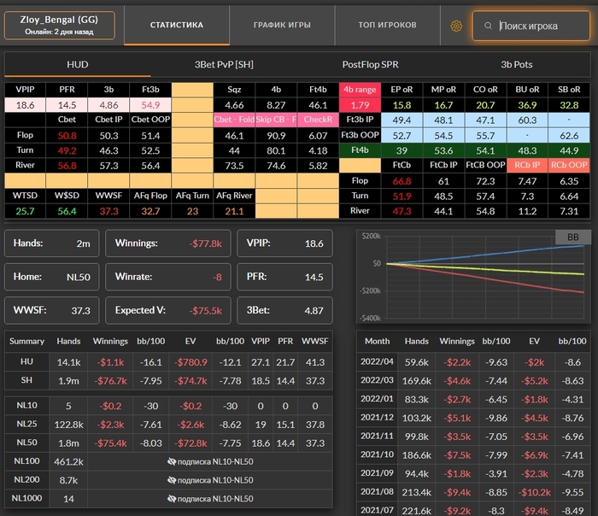Click the red 4b range header cell
598x516 pixels.
tap(360, 89)
